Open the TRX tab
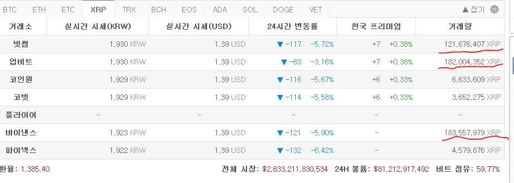 [129, 9]
